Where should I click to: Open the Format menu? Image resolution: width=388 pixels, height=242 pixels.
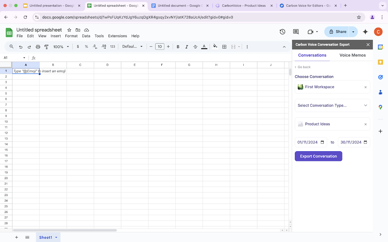(x=72, y=36)
